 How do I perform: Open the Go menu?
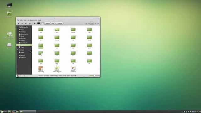coord(28,20)
